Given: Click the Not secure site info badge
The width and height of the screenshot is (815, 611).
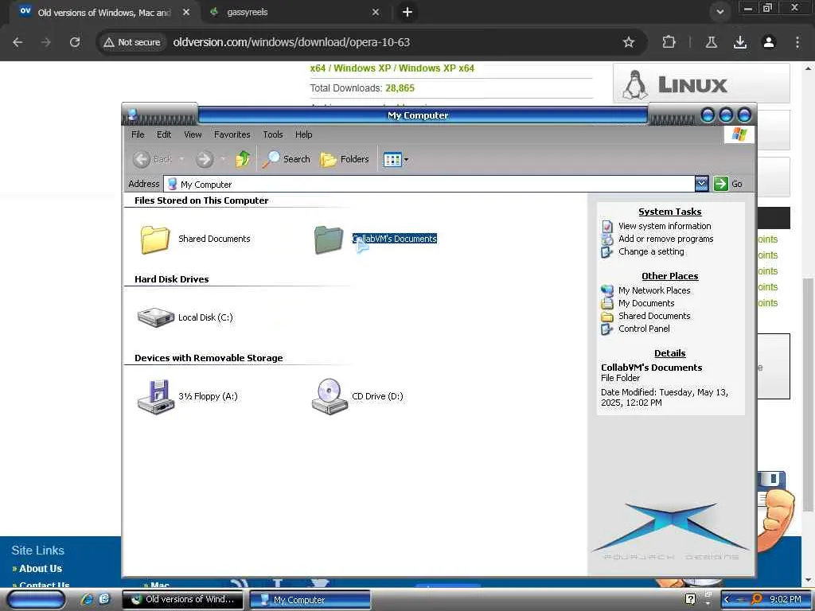Looking at the screenshot, I should tap(132, 42).
